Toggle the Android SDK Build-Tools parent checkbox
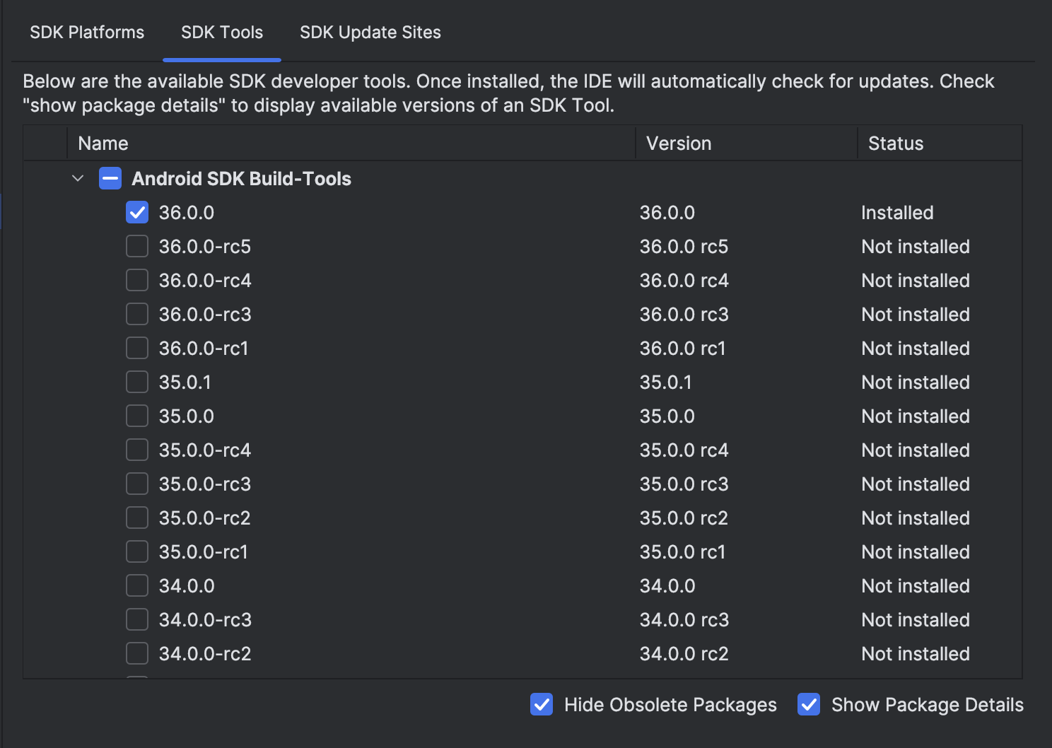1052x748 pixels. pyautogui.click(x=110, y=178)
